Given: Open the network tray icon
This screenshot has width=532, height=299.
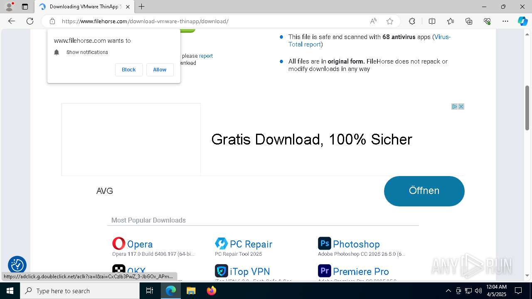Looking at the screenshot, I should click(x=468, y=291).
